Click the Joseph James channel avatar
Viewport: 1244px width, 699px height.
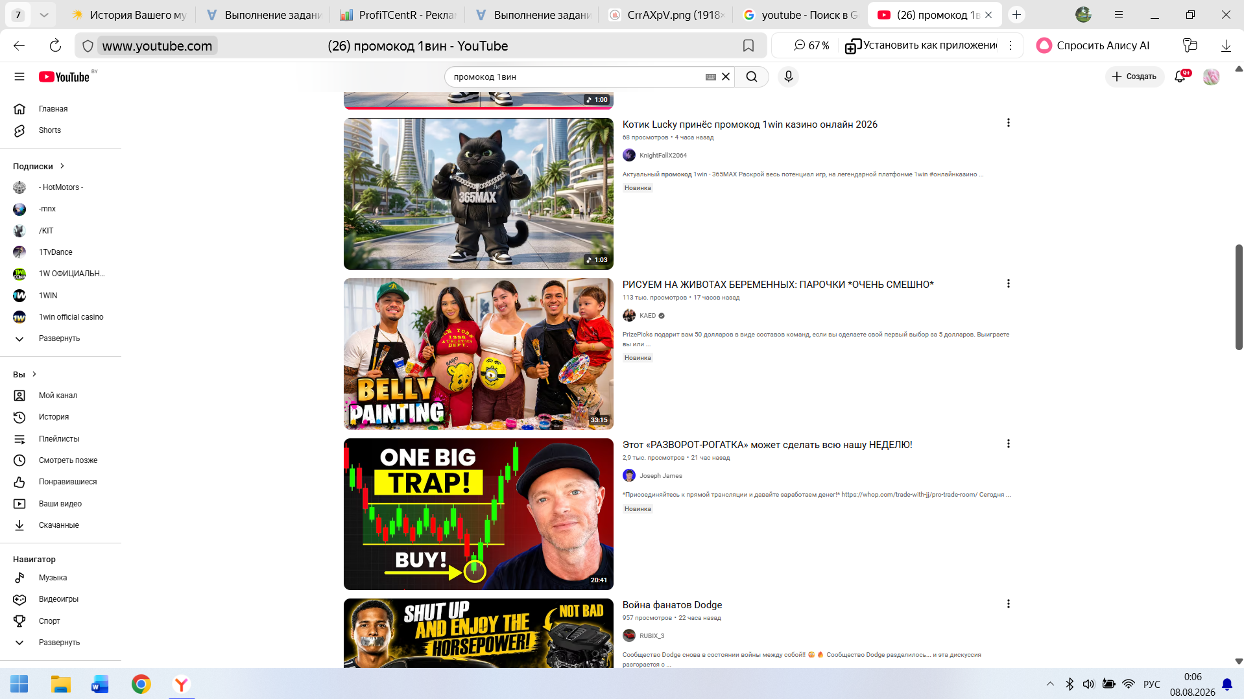coord(629,475)
